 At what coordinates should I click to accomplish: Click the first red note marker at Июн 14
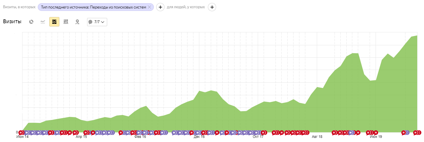point(21,133)
